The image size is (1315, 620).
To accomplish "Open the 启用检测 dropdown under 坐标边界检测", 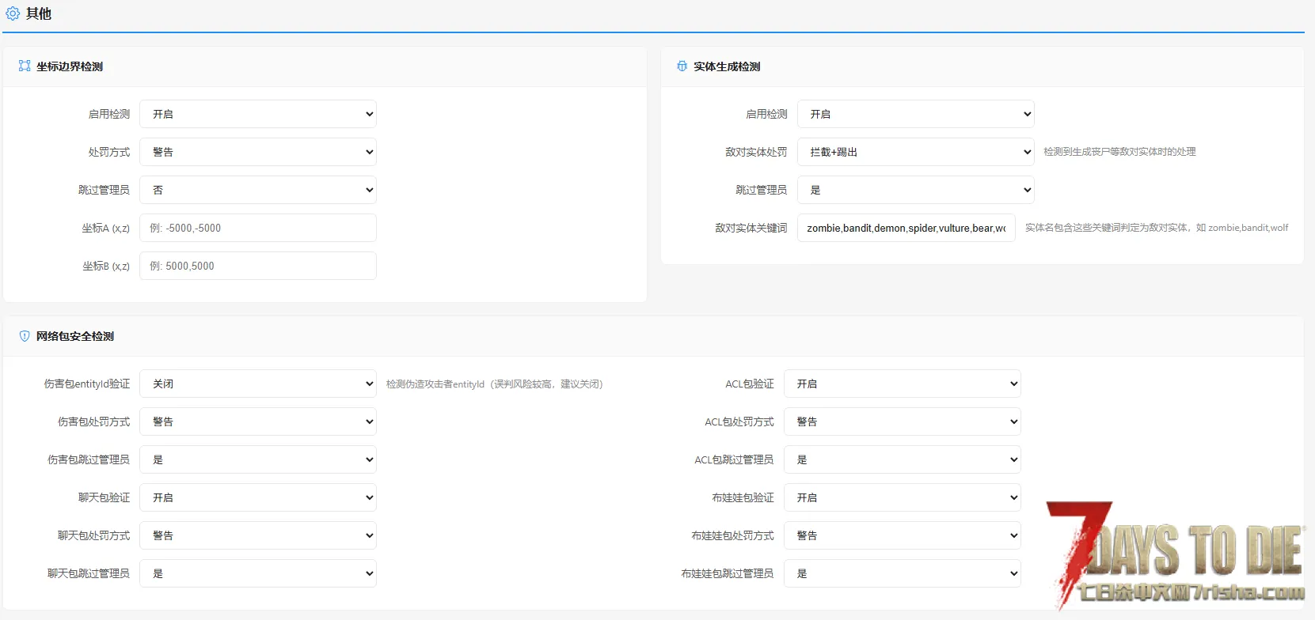I will tap(257, 114).
